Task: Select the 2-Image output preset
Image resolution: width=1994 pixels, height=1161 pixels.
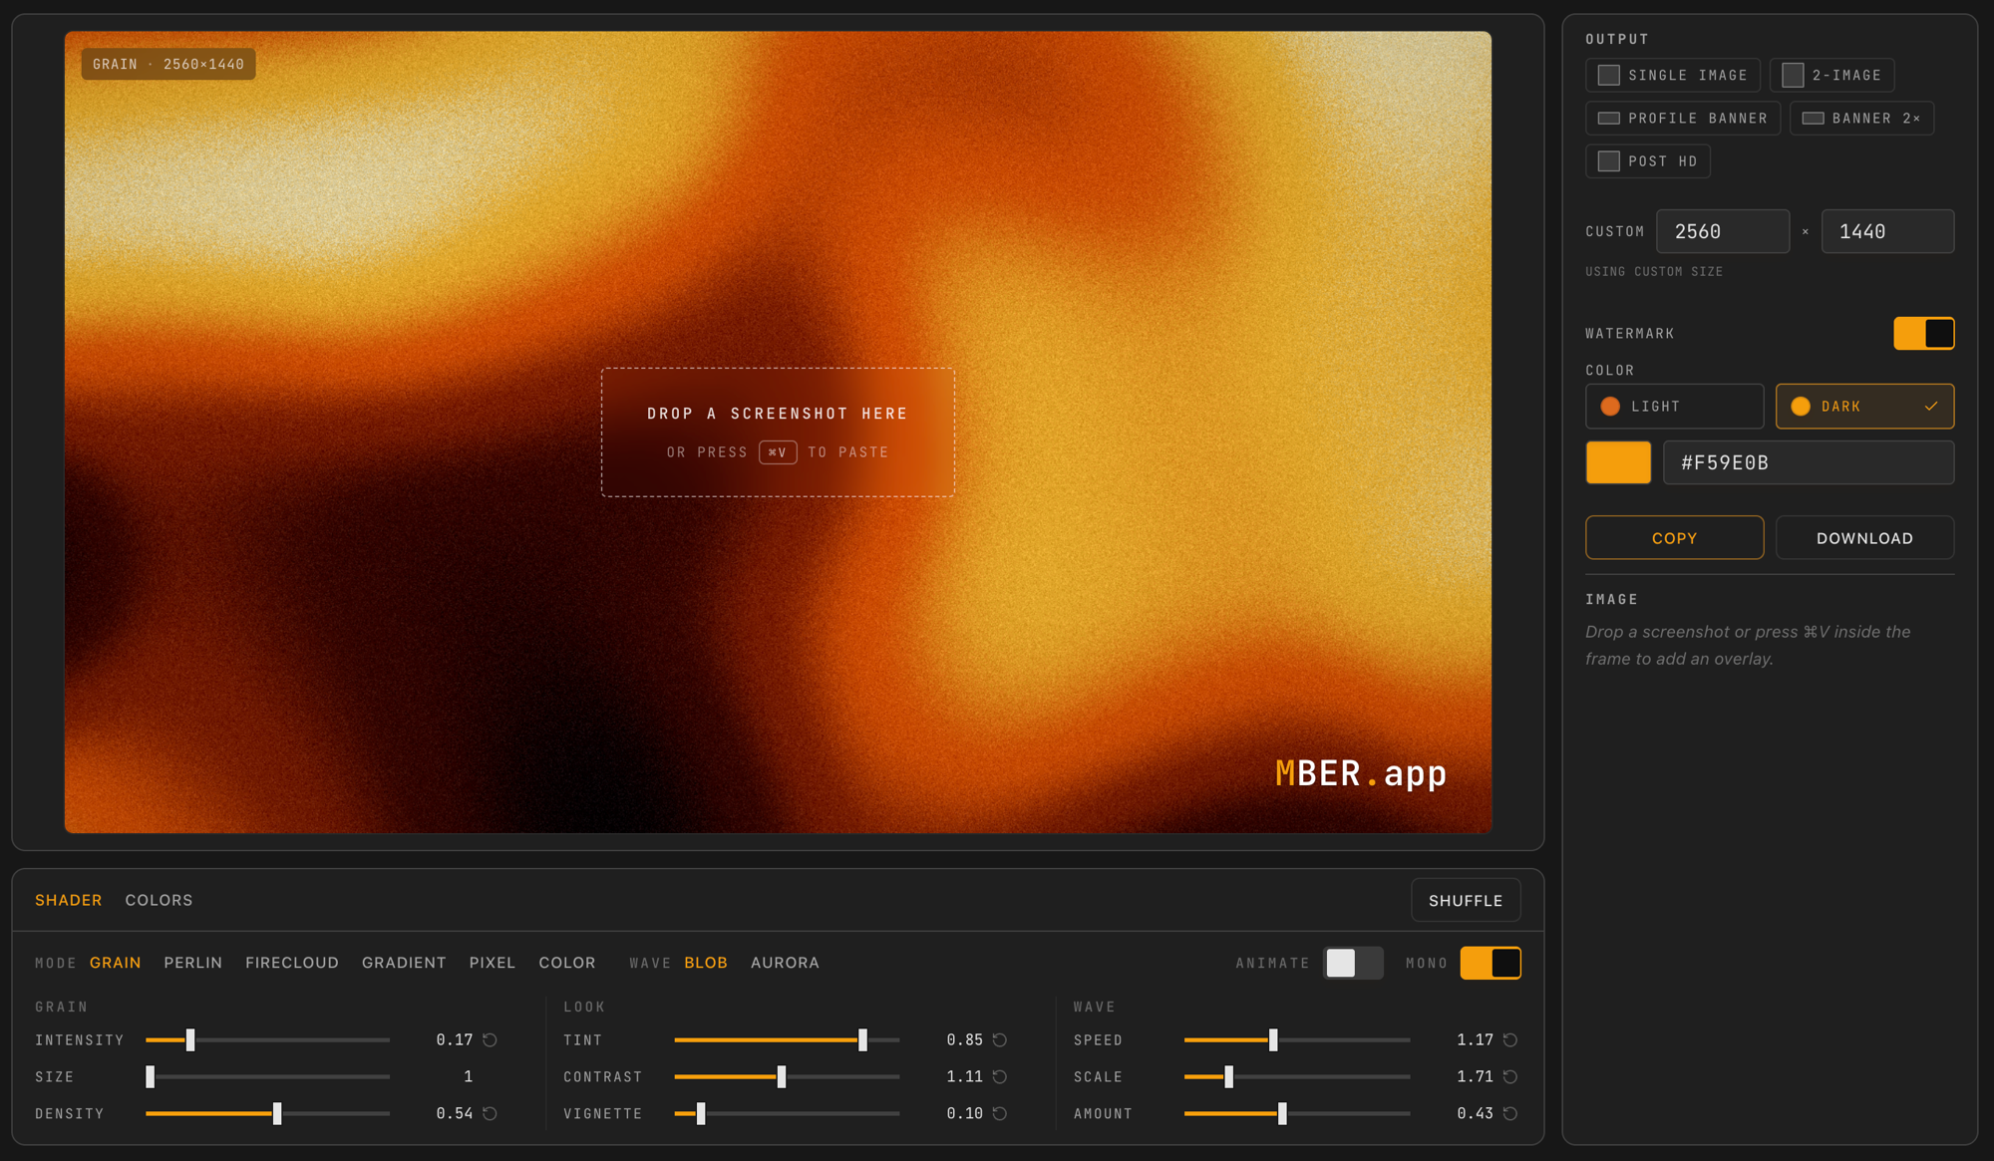Action: pyautogui.click(x=1831, y=75)
